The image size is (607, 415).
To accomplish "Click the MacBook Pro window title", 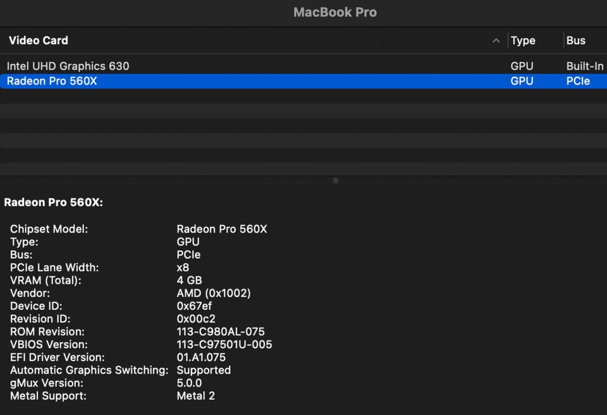I will click(335, 12).
